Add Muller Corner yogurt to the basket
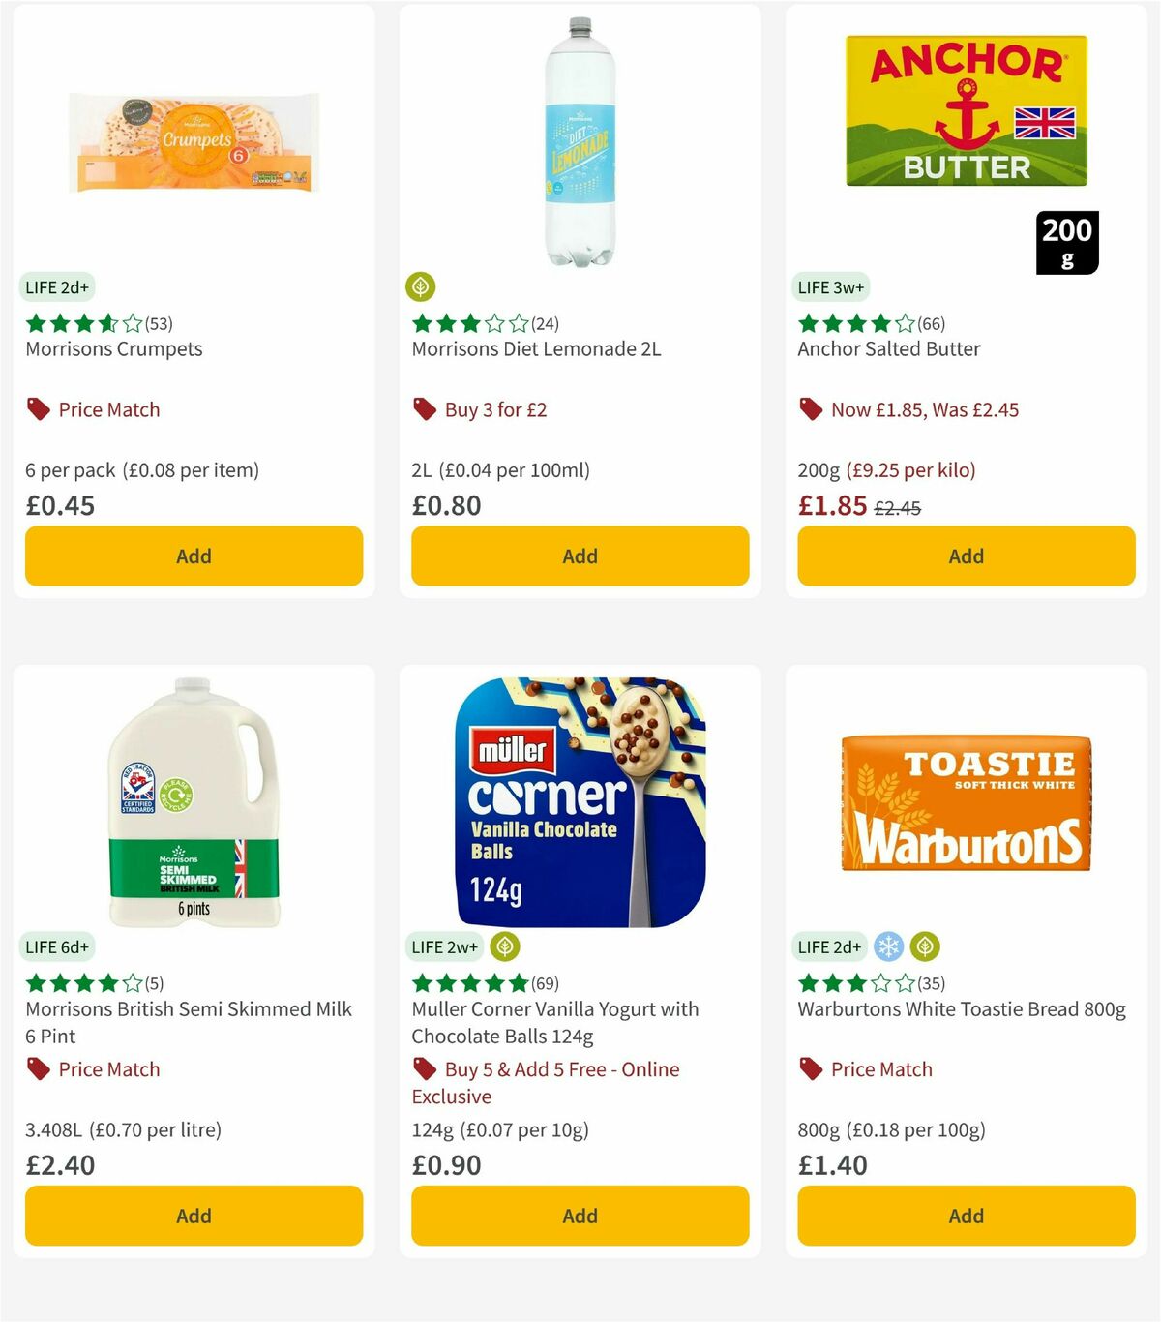This screenshot has width=1161, height=1322. click(x=579, y=1216)
